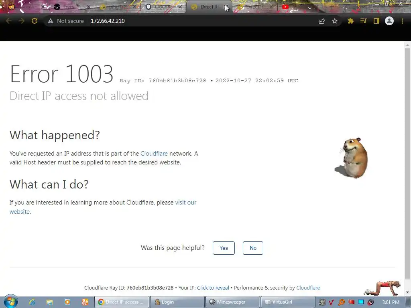Switch to Direct IP access Chrome taskbar window
411x308 pixels.
122,302
